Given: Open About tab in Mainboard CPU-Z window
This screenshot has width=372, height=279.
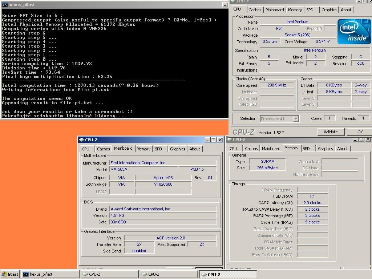Looking at the screenshot, I should (x=195, y=149).
